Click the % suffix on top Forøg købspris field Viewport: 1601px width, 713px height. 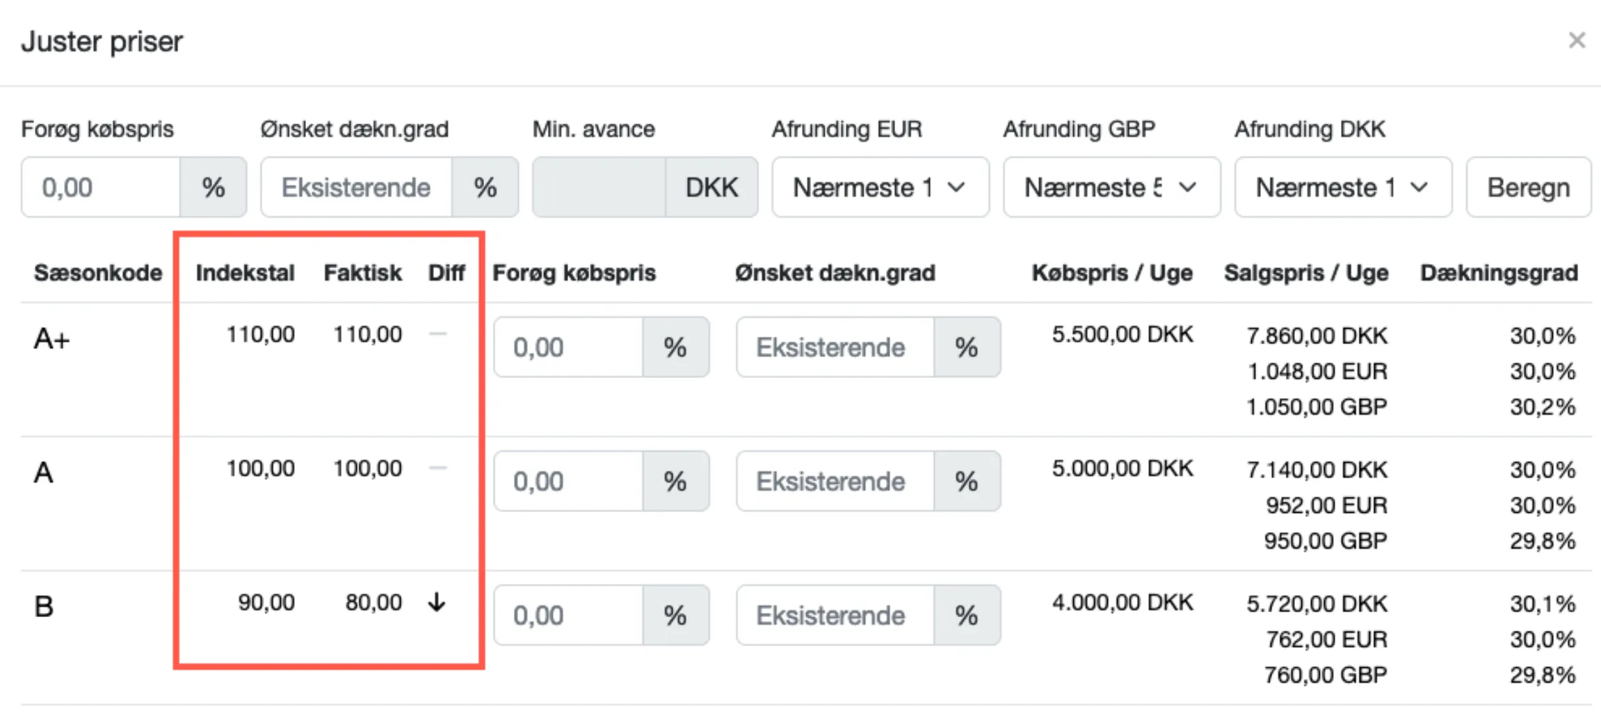point(214,187)
